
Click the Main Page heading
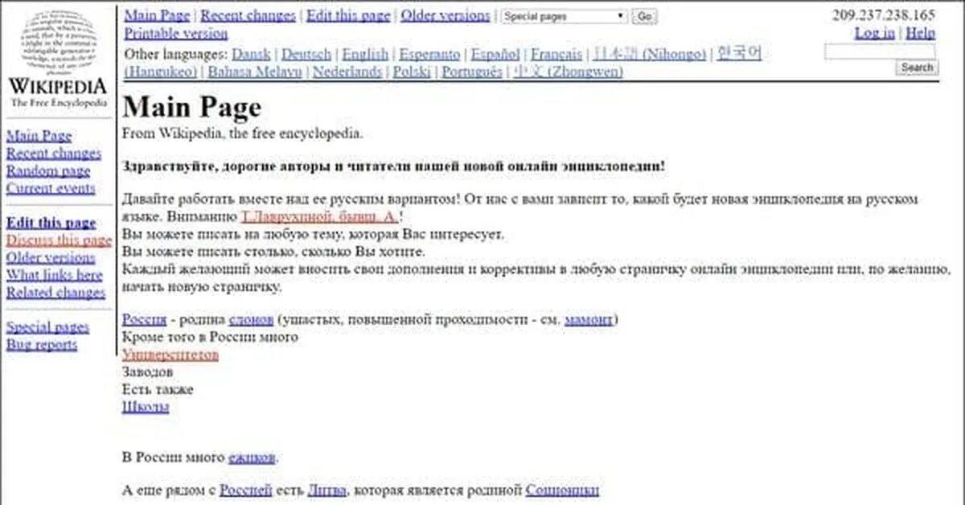[192, 108]
